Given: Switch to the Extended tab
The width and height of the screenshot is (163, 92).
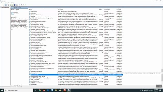Looking at the screenshot, I should pos(14,86).
